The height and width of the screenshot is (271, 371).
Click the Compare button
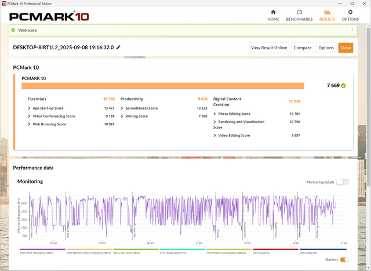(x=303, y=48)
